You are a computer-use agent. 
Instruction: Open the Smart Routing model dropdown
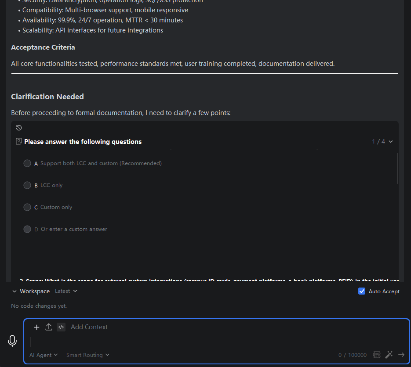point(88,355)
